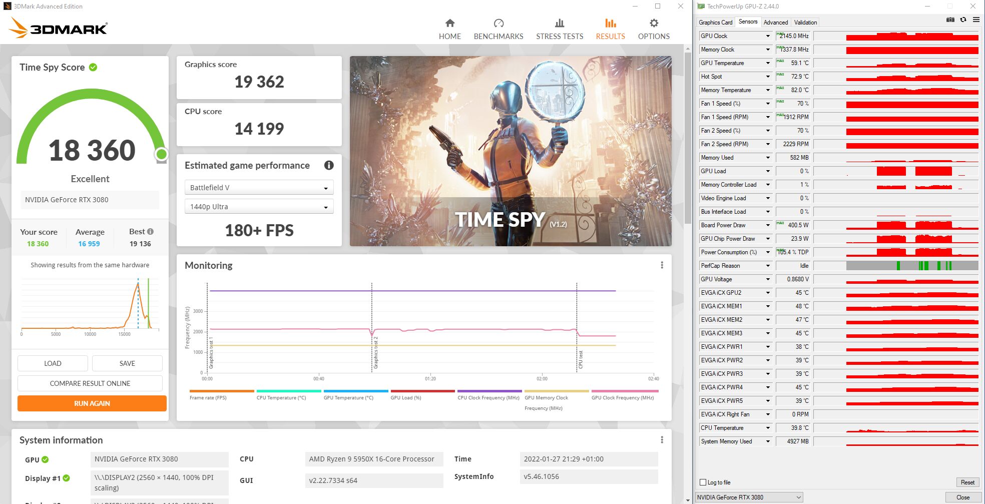
Task: Open the System Memory Used sensor dropdown
Action: pos(768,441)
